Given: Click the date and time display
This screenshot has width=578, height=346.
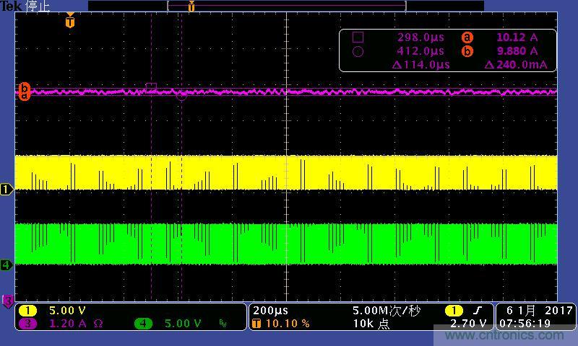Looking at the screenshot, I should [x=535, y=317].
